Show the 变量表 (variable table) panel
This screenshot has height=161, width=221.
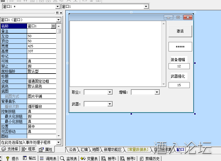coord(90,158)
